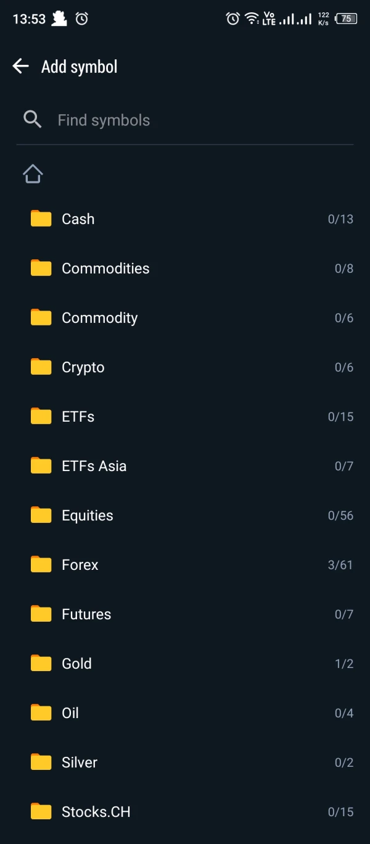Expand the ETFs folder

[78, 417]
